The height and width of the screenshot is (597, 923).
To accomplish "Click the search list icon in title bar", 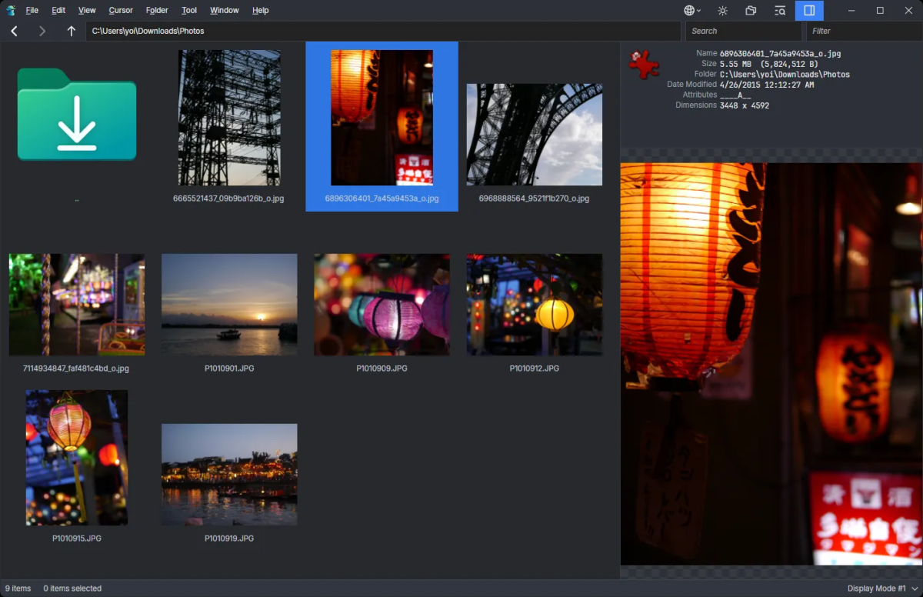I will click(x=780, y=10).
